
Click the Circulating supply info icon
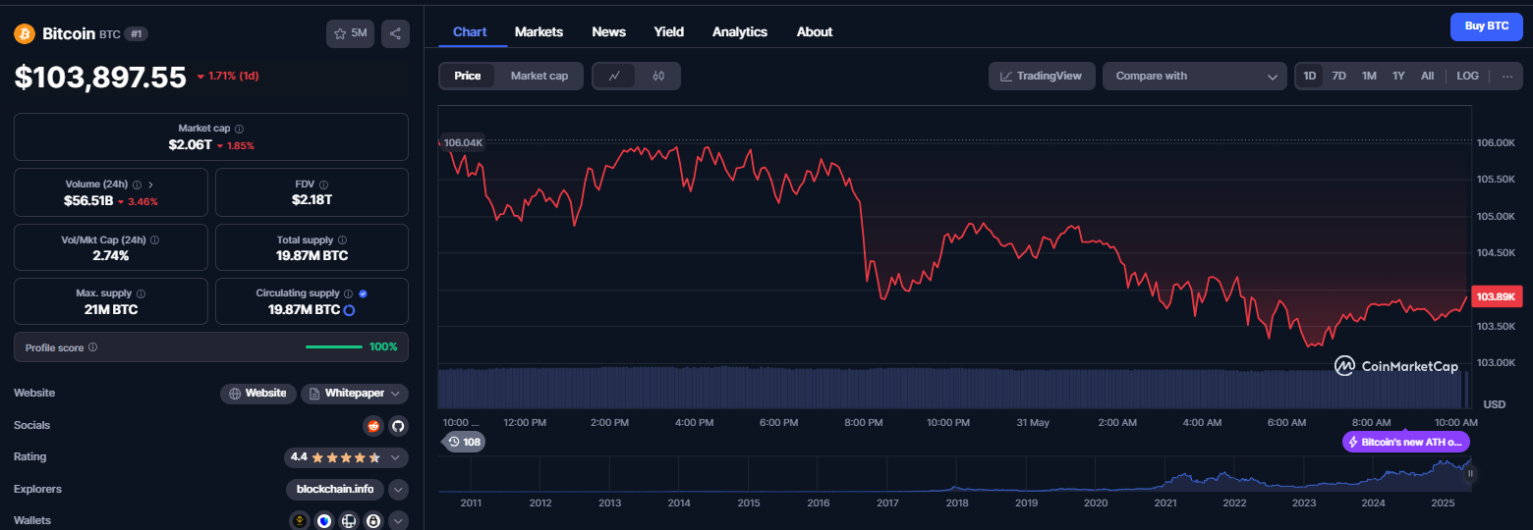click(x=348, y=293)
